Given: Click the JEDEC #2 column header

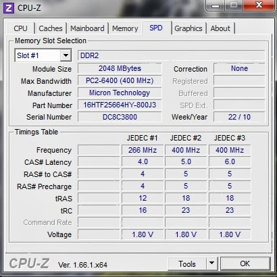Looking at the screenshot, I should pos(186,138).
